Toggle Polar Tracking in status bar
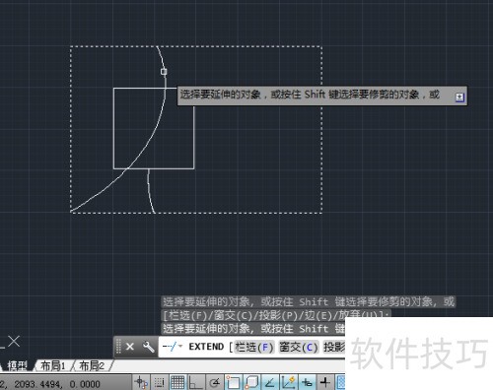493x390 pixels. pyautogui.click(x=215, y=382)
